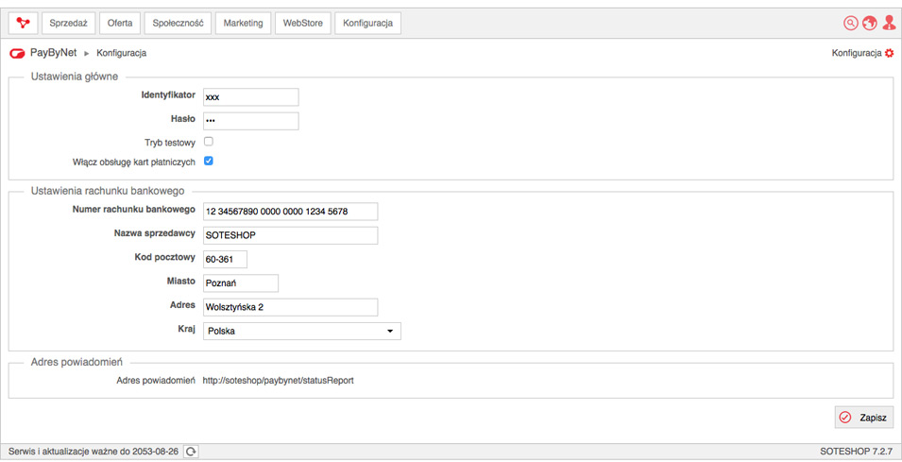
Task: Click the PayByNet logo icon
Action: pyautogui.click(x=17, y=53)
